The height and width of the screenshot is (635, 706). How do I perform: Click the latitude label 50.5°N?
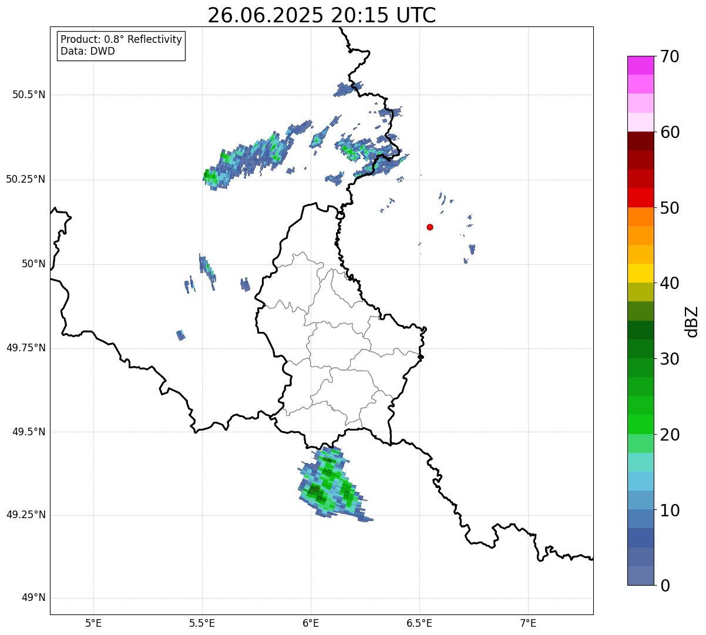click(29, 95)
